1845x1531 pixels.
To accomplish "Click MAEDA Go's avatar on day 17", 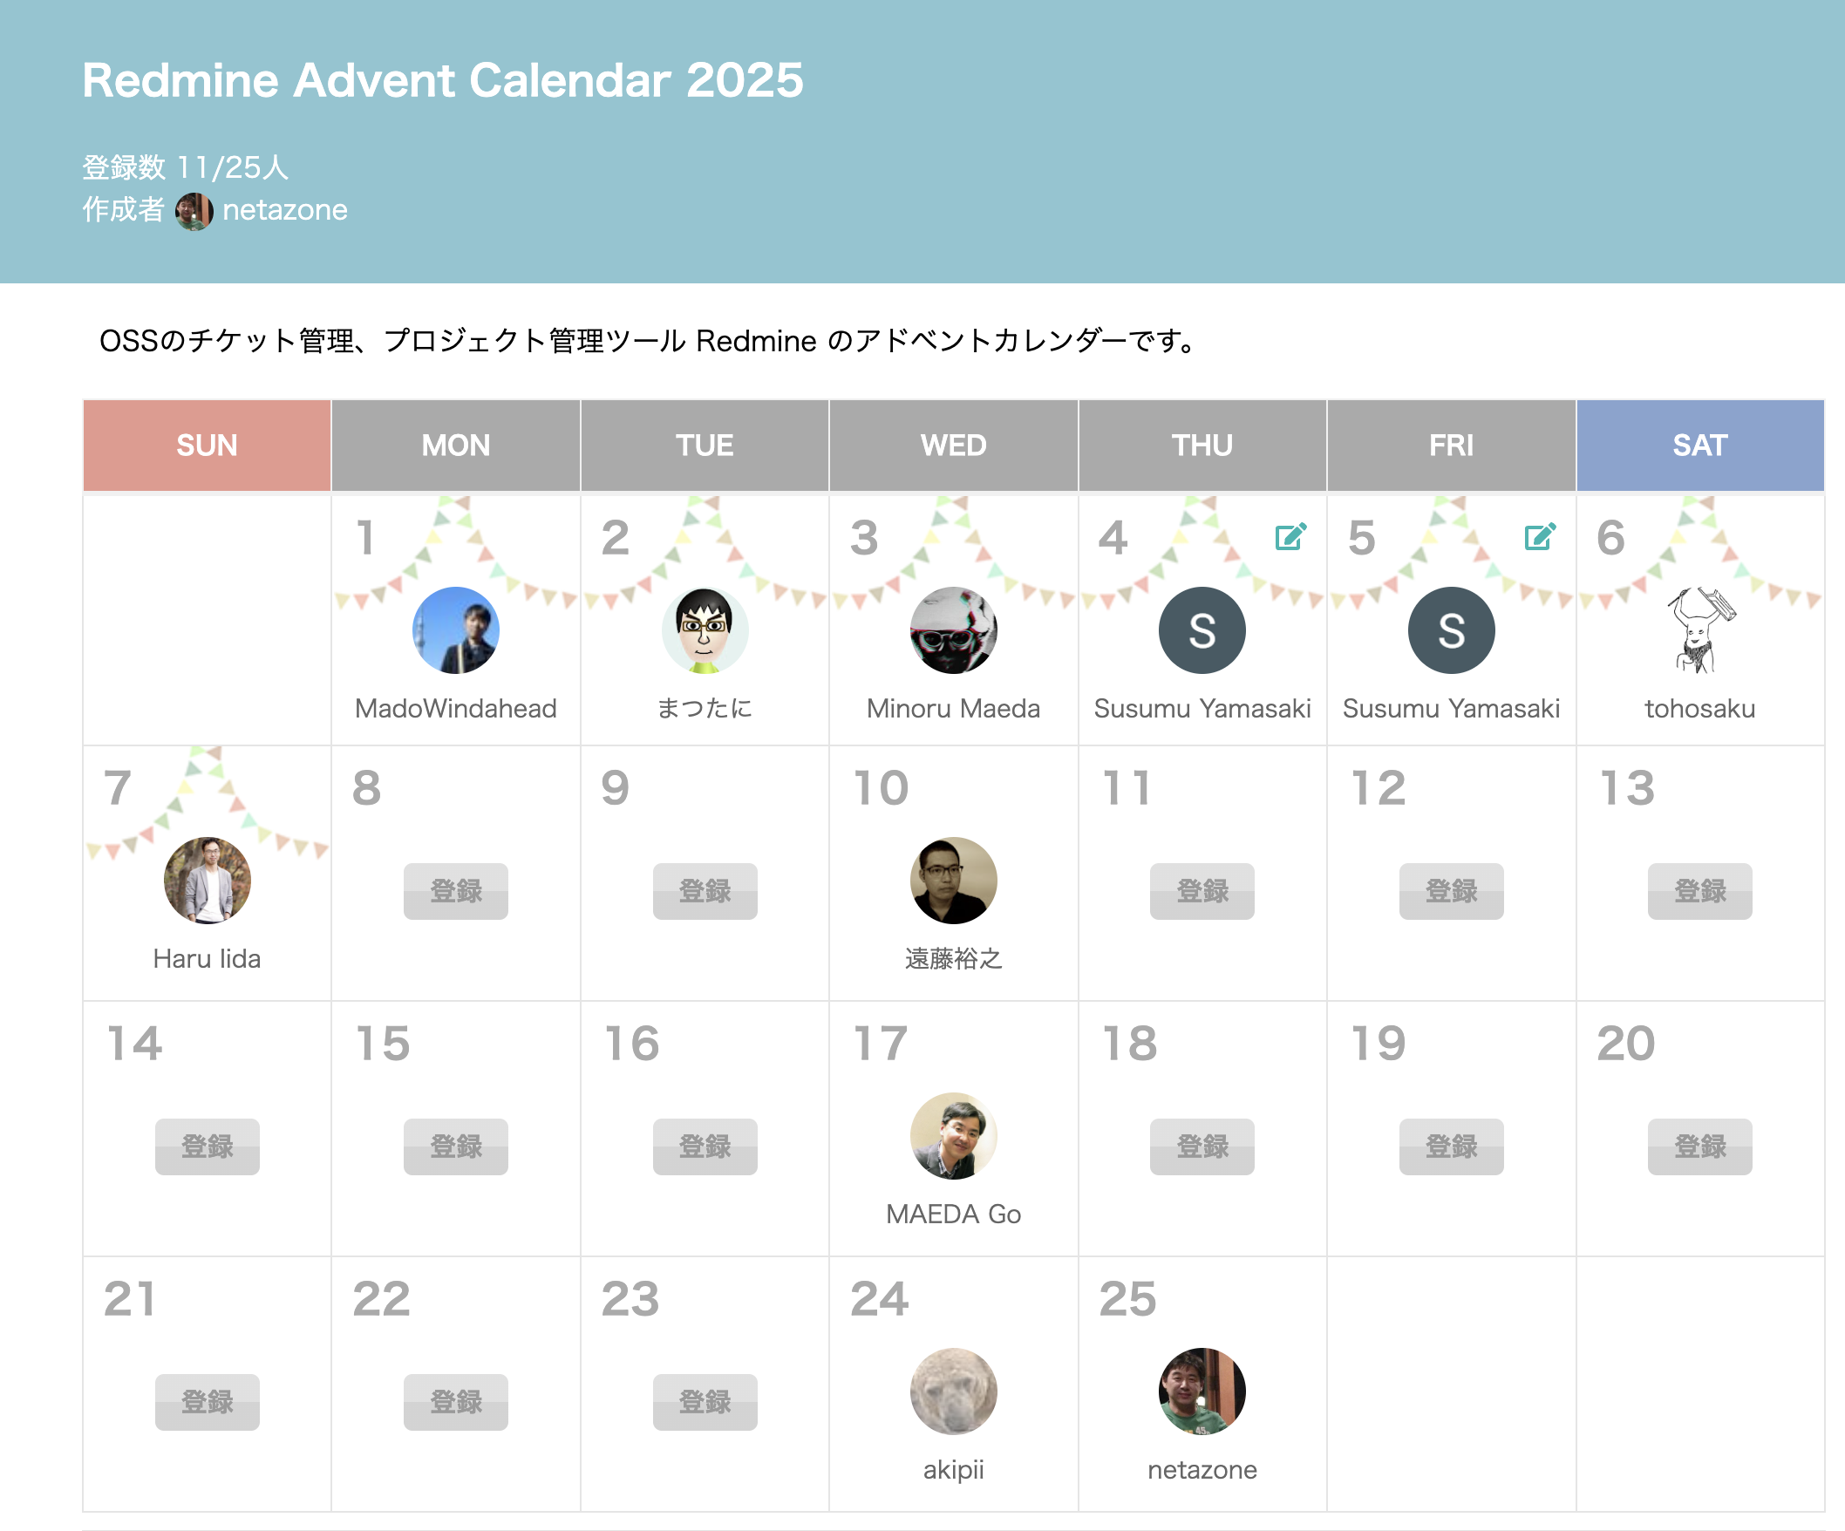I will pos(953,1136).
